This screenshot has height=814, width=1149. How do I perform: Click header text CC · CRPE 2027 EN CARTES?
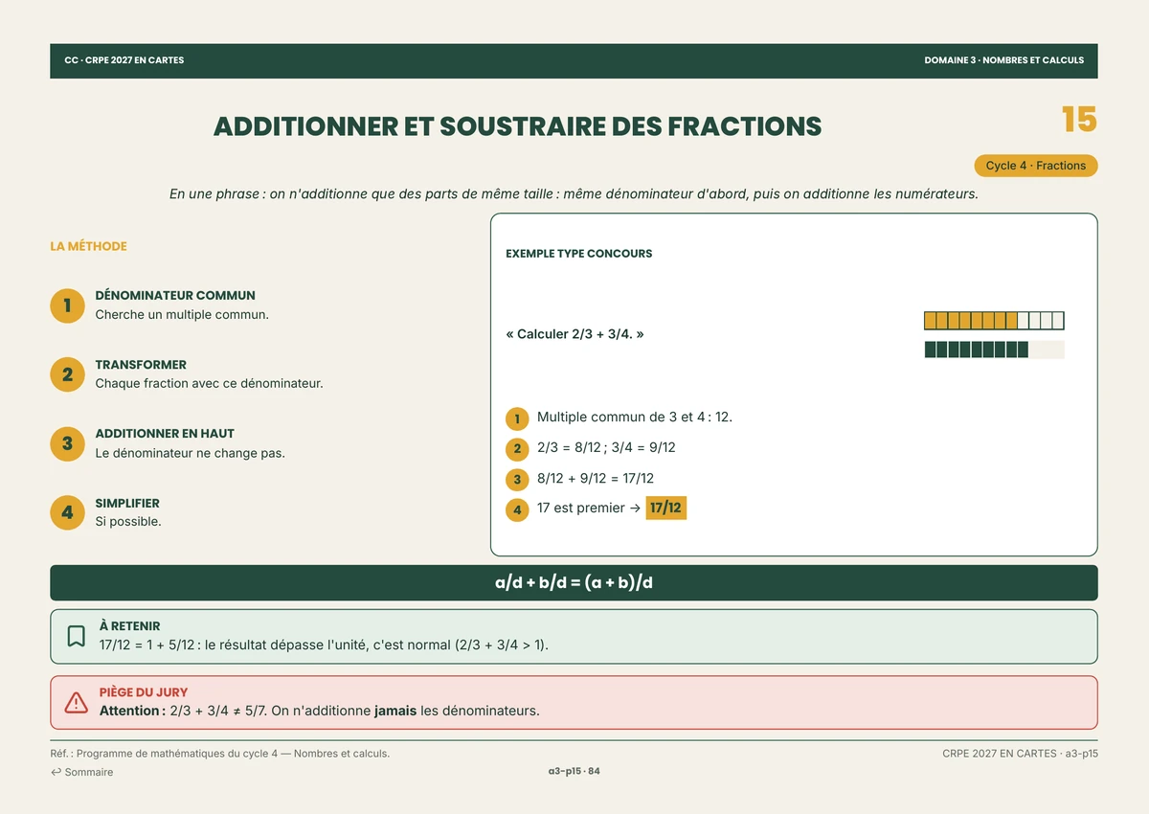(x=124, y=60)
